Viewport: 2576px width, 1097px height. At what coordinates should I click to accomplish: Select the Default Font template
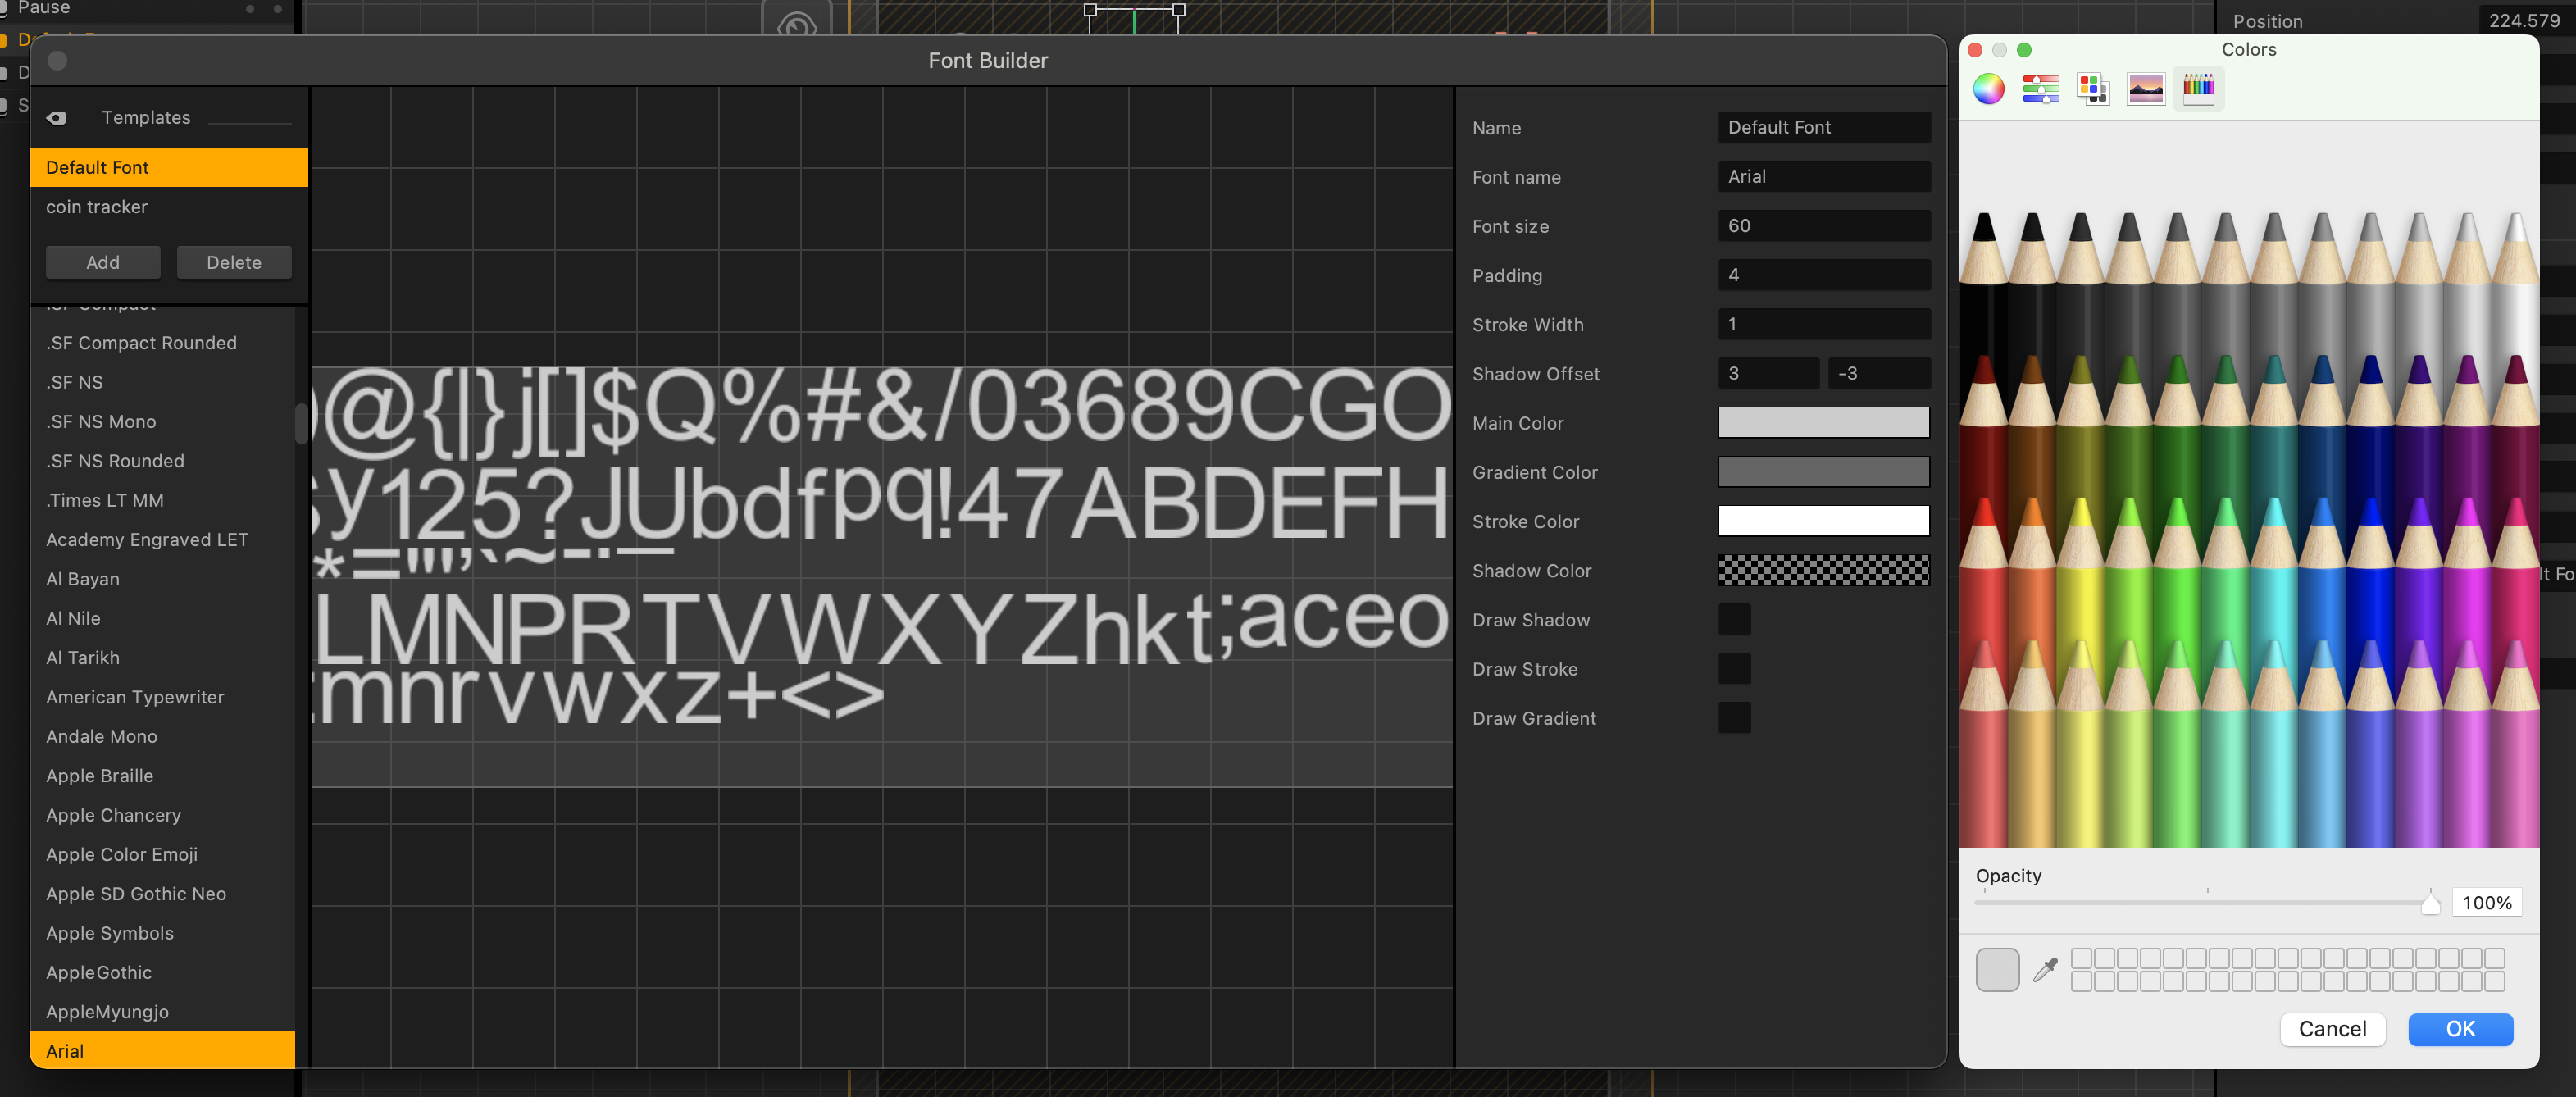tap(169, 167)
